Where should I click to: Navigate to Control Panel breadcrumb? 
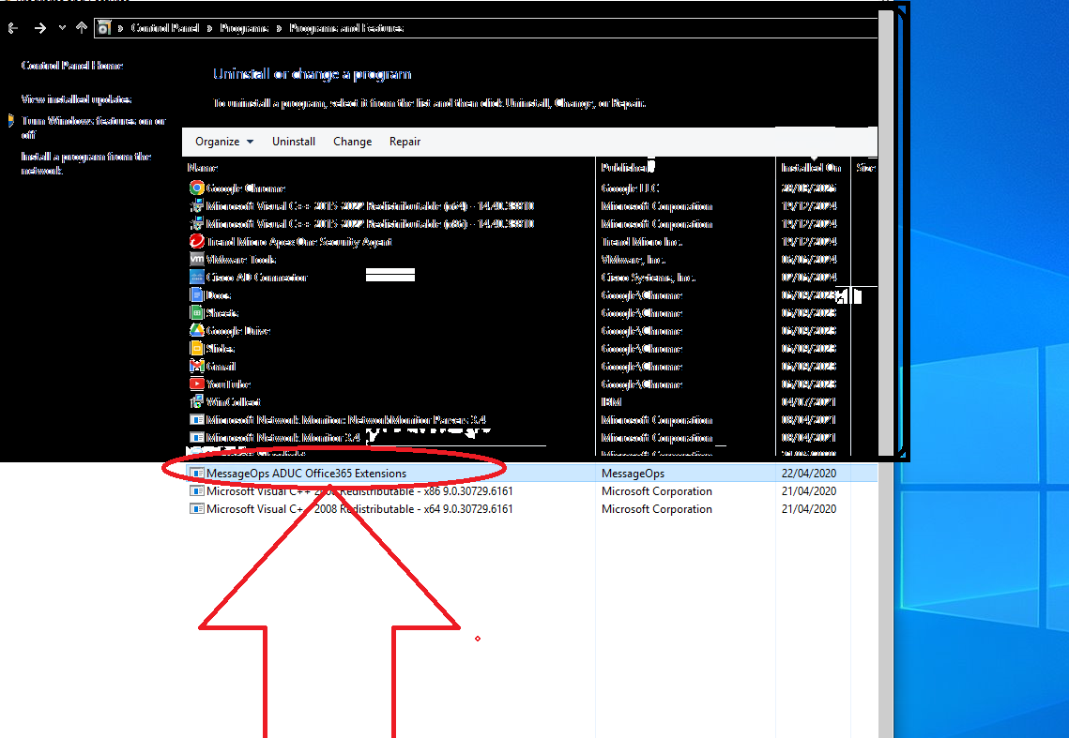165,28
